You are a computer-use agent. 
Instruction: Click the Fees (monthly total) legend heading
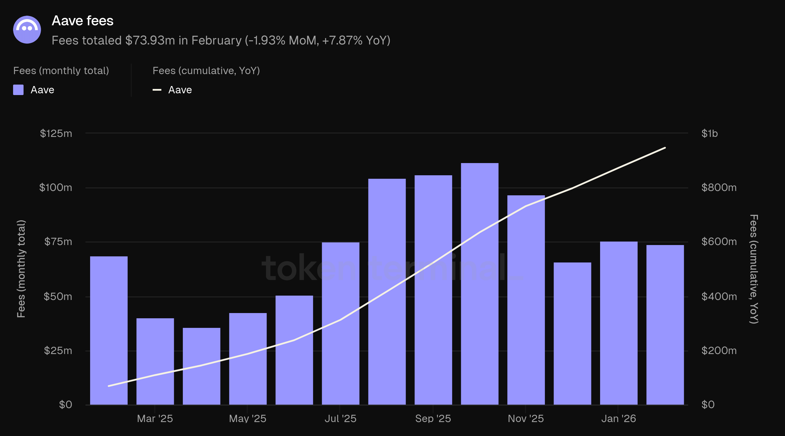pyautogui.click(x=61, y=71)
